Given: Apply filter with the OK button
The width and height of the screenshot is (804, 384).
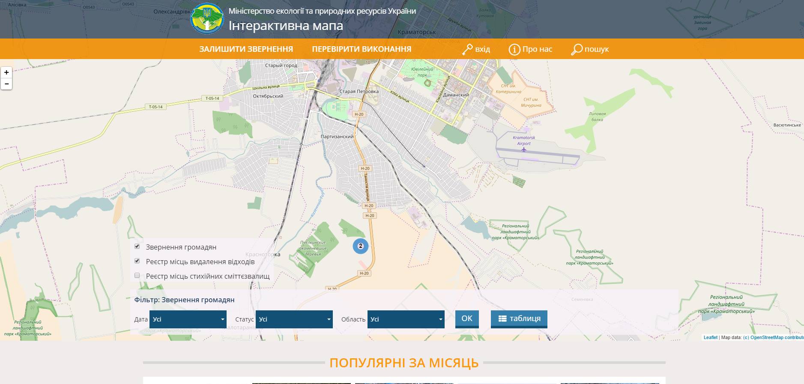Looking at the screenshot, I should 467,319.
